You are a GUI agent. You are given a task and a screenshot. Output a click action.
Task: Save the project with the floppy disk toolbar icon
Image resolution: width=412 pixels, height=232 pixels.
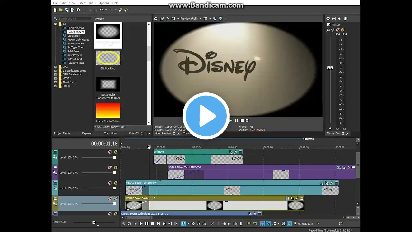click(67, 10)
